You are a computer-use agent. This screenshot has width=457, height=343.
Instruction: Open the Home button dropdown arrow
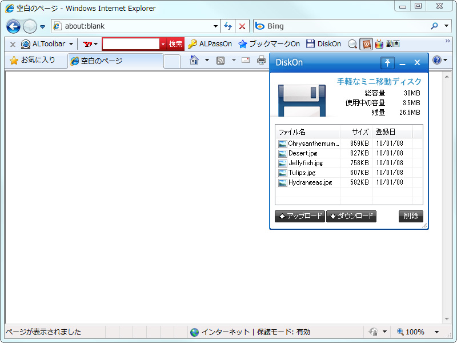(207, 60)
